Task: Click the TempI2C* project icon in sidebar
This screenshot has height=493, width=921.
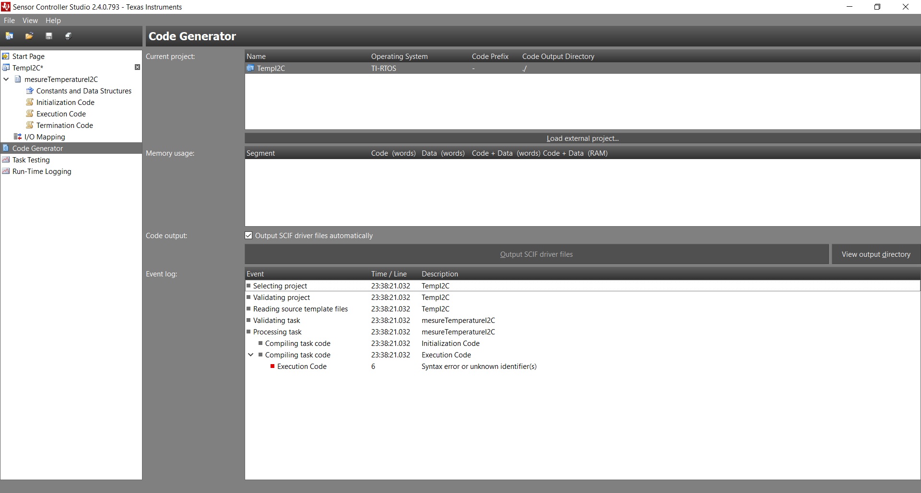Action: click(x=6, y=68)
